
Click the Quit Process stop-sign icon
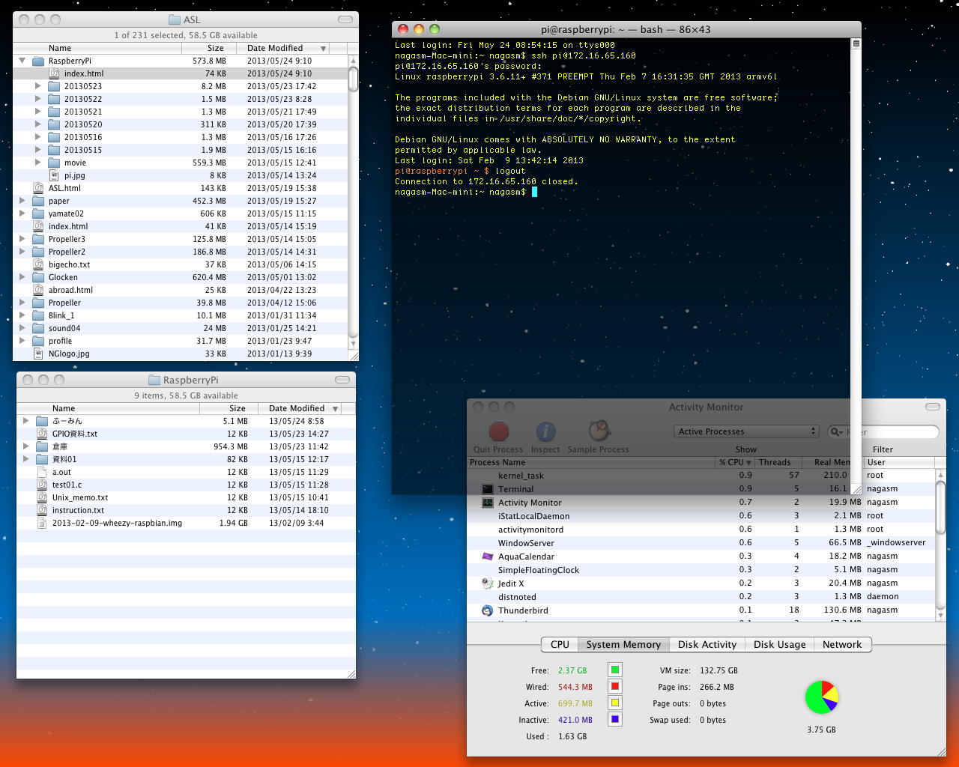pyautogui.click(x=498, y=432)
